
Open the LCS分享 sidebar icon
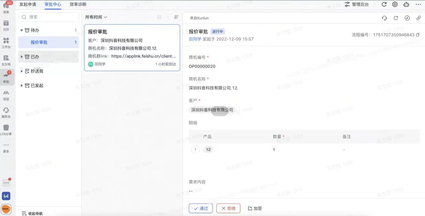(6, 130)
